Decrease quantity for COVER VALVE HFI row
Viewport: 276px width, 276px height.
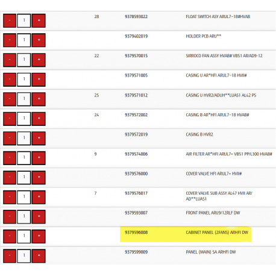pos(10,177)
